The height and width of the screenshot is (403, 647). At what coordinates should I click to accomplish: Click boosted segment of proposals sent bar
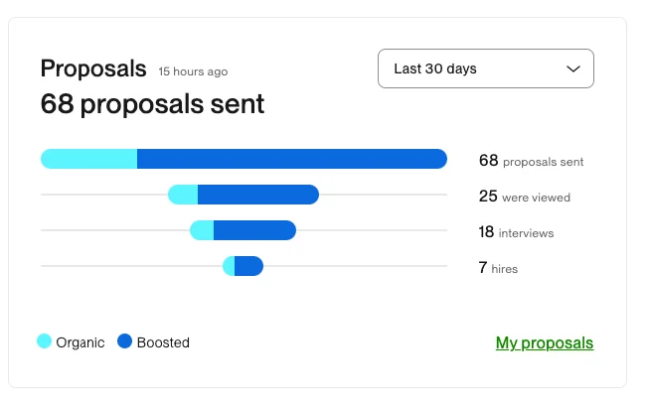click(x=291, y=159)
